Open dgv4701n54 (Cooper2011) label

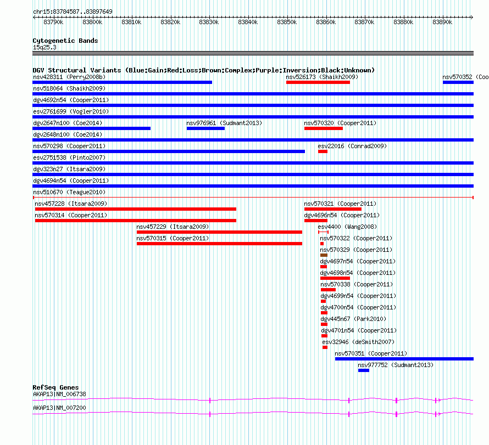coord(359,330)
